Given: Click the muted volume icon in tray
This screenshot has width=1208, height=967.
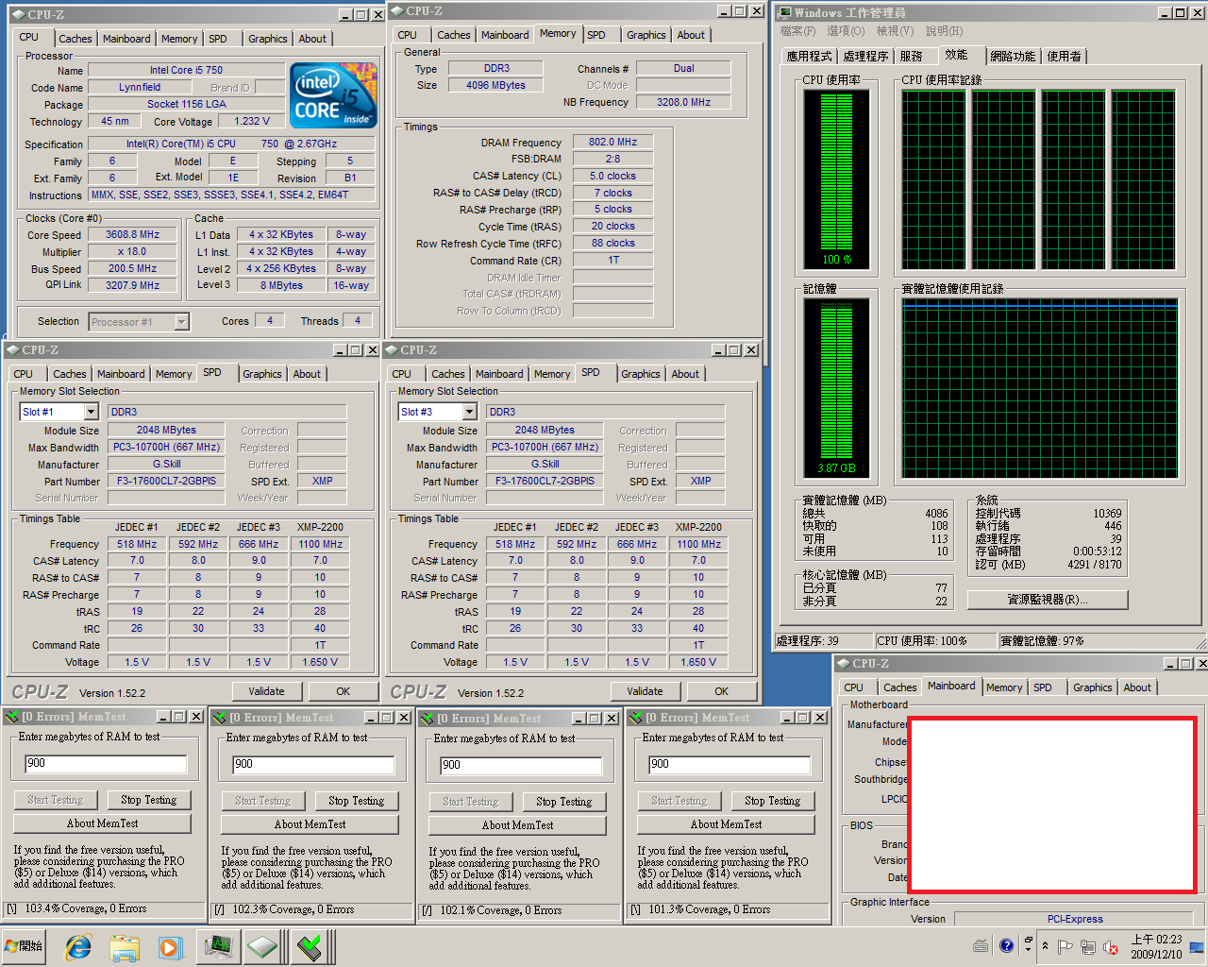Looking at the screenshot, I should (1111, 946).
